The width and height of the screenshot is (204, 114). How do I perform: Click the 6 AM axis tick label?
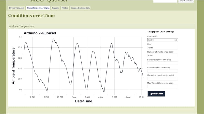point(114,97)
